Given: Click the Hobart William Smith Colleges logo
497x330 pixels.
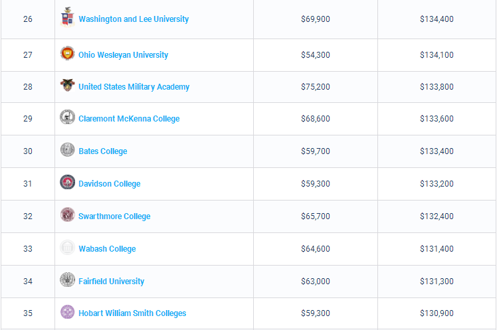Looking at the screenshot, I should [67, 312].
